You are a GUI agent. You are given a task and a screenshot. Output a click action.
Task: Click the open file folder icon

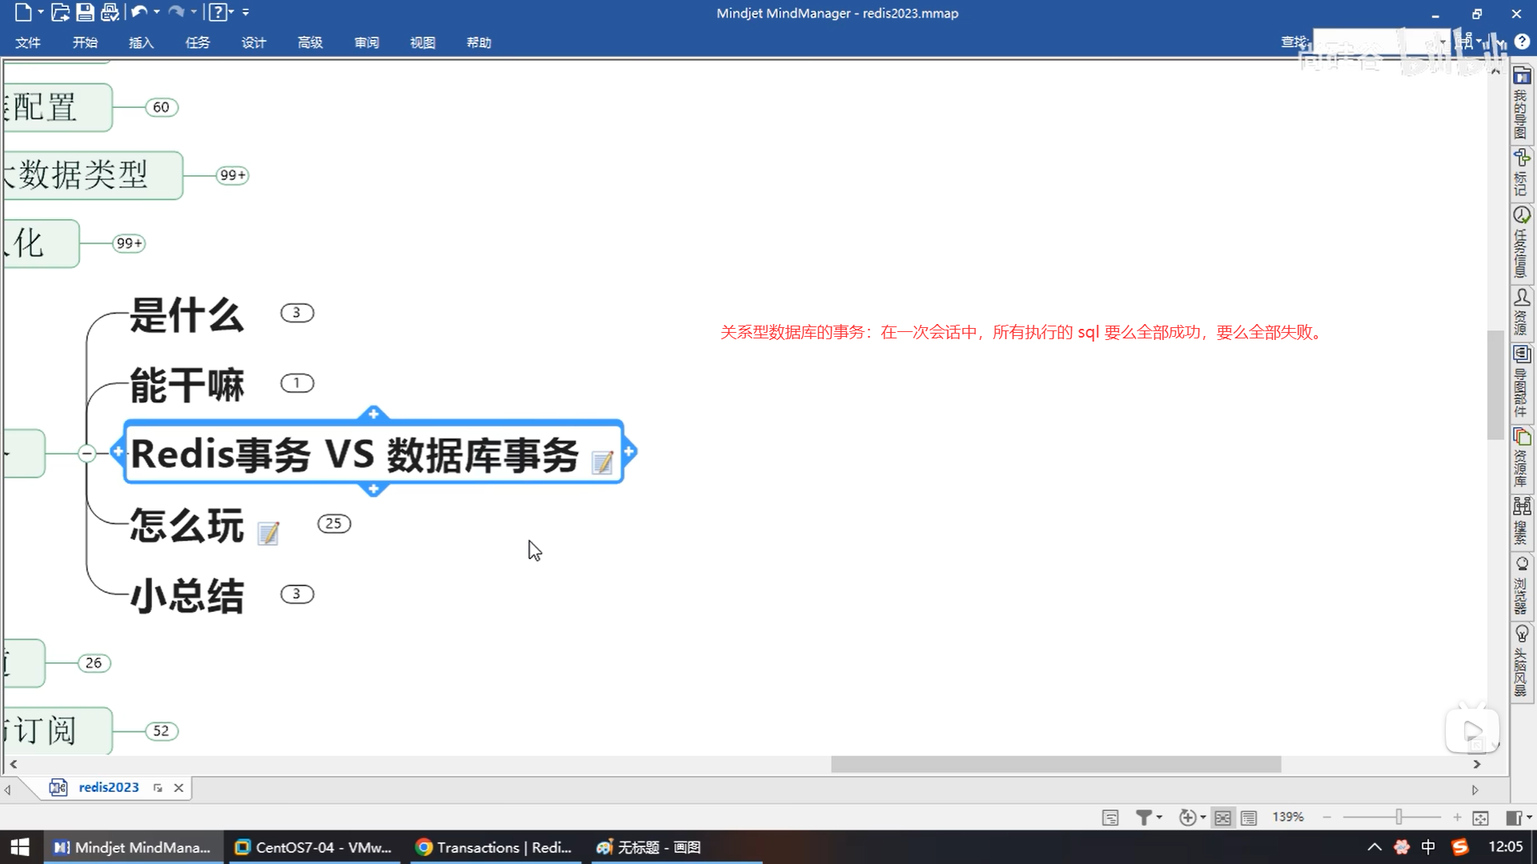60,12
